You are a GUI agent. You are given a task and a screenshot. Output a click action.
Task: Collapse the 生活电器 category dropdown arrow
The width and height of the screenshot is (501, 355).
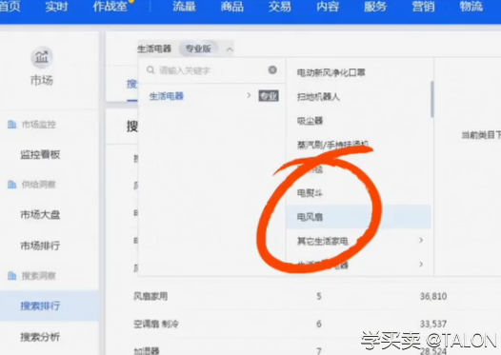click(230, 49)
